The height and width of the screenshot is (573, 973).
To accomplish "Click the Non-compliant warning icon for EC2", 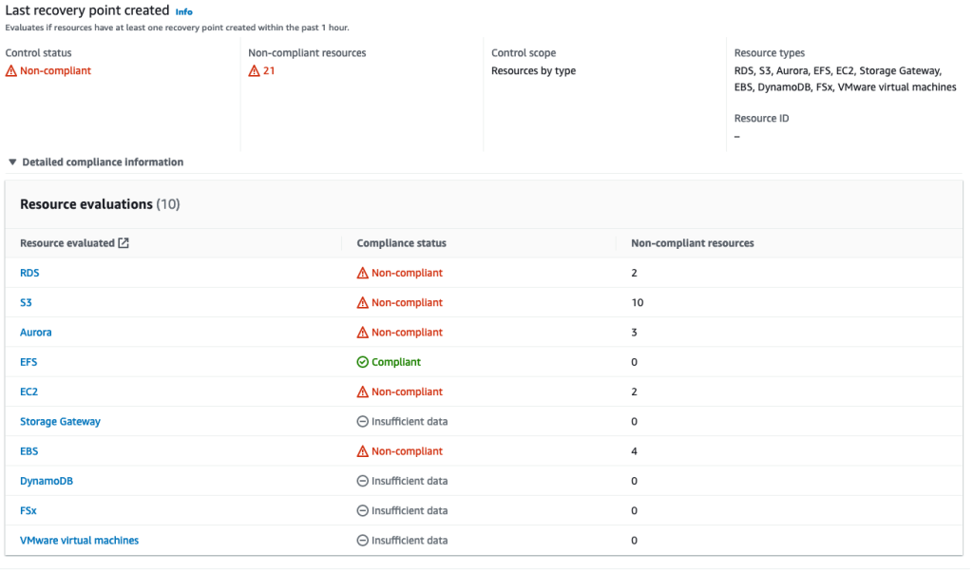I will (361, 391).
